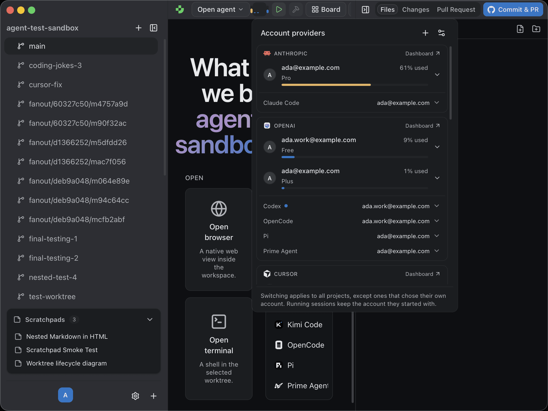Expand the OpenAI ada@example.com Plus account
The width and height of the screenshot is (548, 411).
(437, 178)
